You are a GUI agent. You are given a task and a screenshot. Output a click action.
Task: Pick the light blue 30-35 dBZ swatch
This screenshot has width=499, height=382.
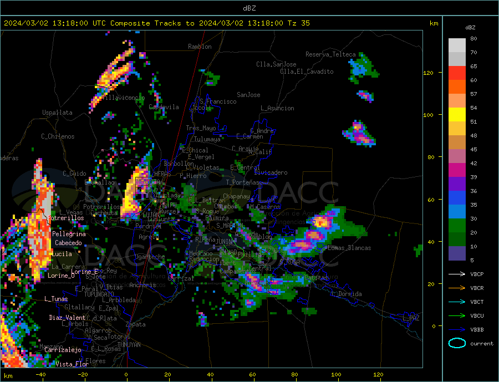(457, 212)
